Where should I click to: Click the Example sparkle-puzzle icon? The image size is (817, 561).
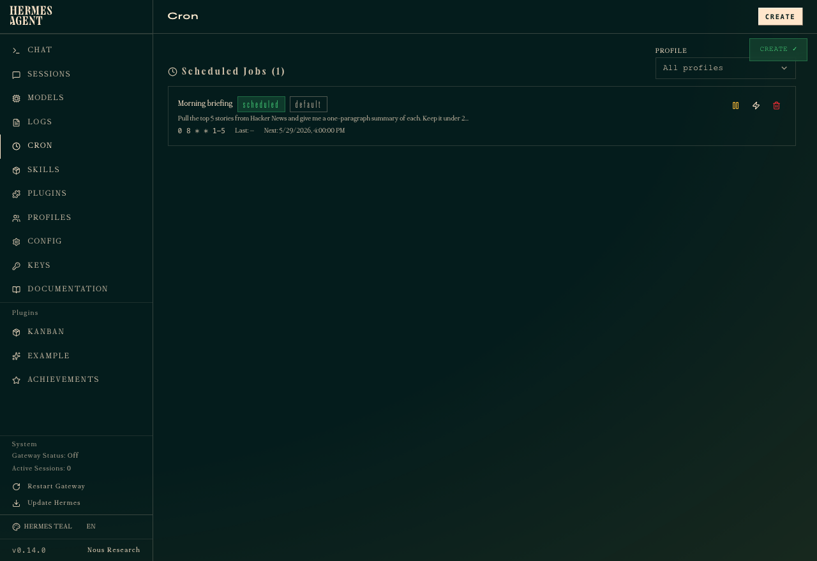point(16,356)
